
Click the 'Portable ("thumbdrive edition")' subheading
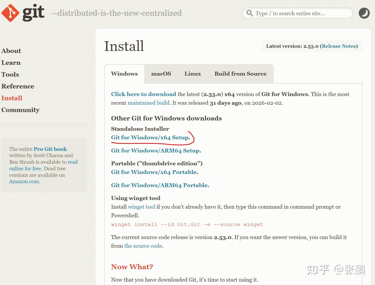pos(157,163)
